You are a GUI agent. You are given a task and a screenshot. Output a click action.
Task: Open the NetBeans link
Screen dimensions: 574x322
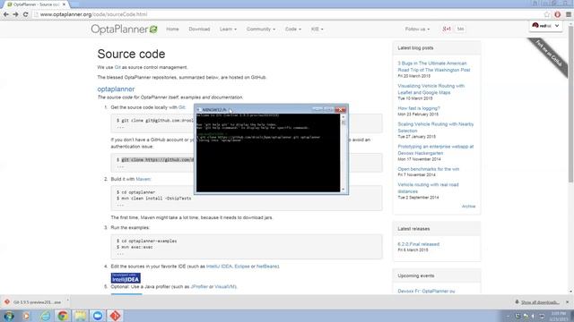[267, 267]
